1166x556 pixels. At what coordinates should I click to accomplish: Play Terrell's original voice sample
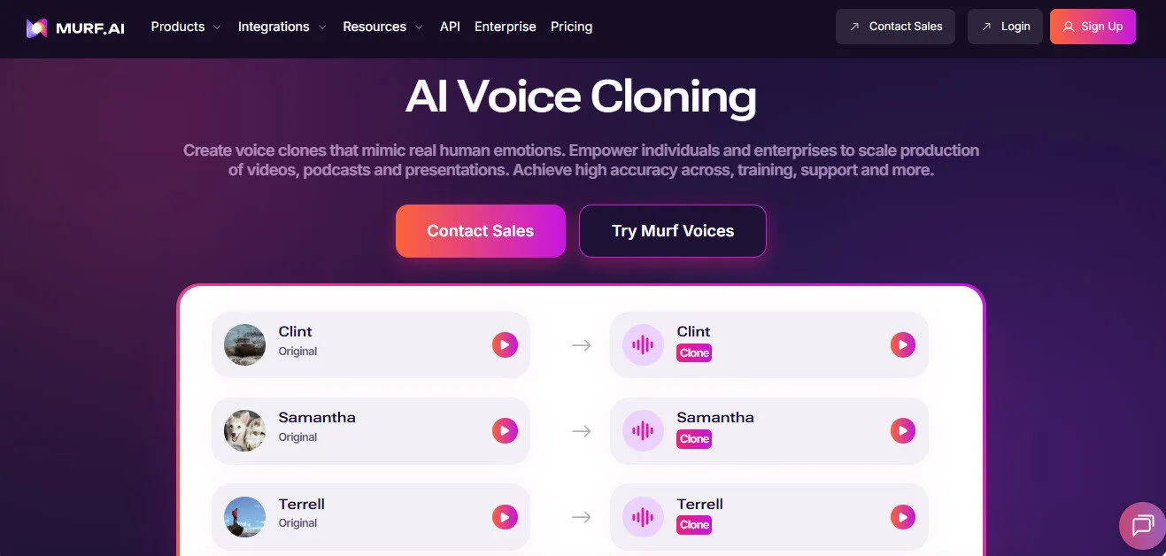[505, 516]
